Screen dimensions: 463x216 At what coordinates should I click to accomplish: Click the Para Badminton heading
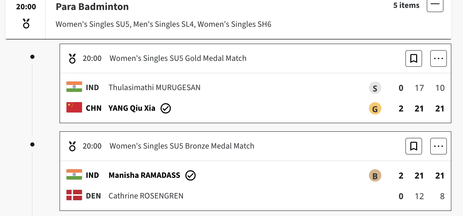click(92, 7)
